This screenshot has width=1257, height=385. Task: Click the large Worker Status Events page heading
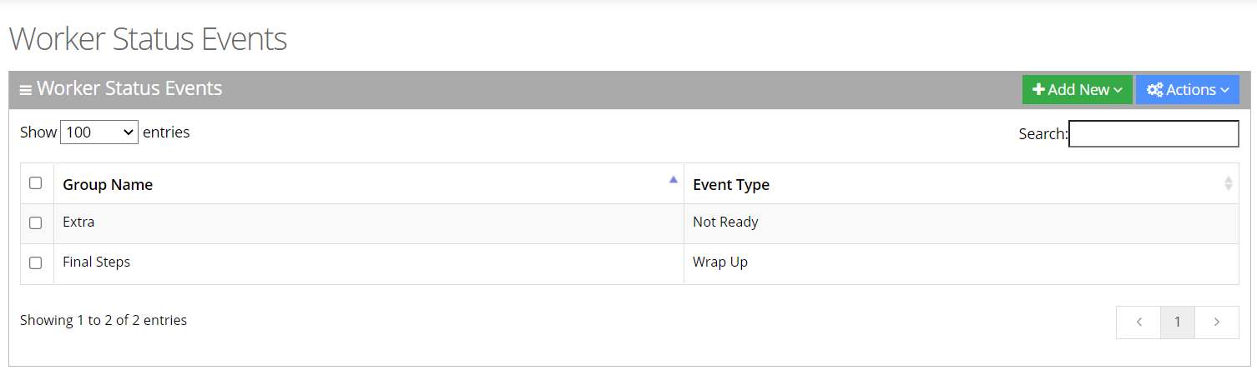pos(148,39)
